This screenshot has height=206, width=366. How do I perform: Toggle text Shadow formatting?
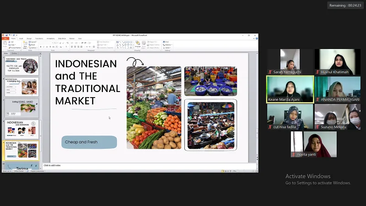click(50, 47)
